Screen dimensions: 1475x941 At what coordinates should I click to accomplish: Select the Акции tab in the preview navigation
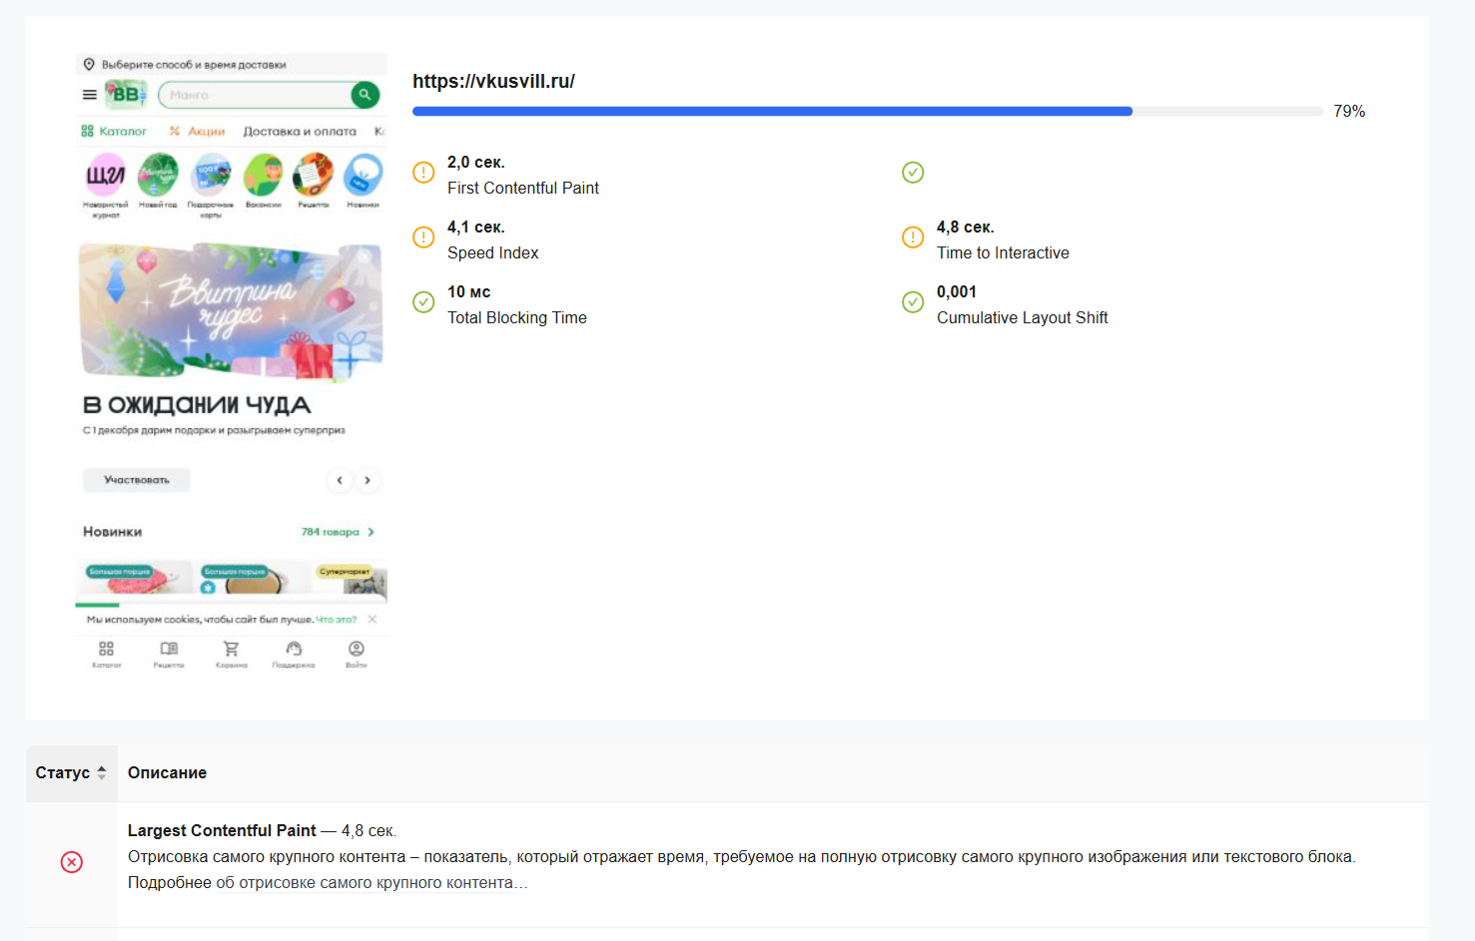pyautogui.click(x=197, y=132)
